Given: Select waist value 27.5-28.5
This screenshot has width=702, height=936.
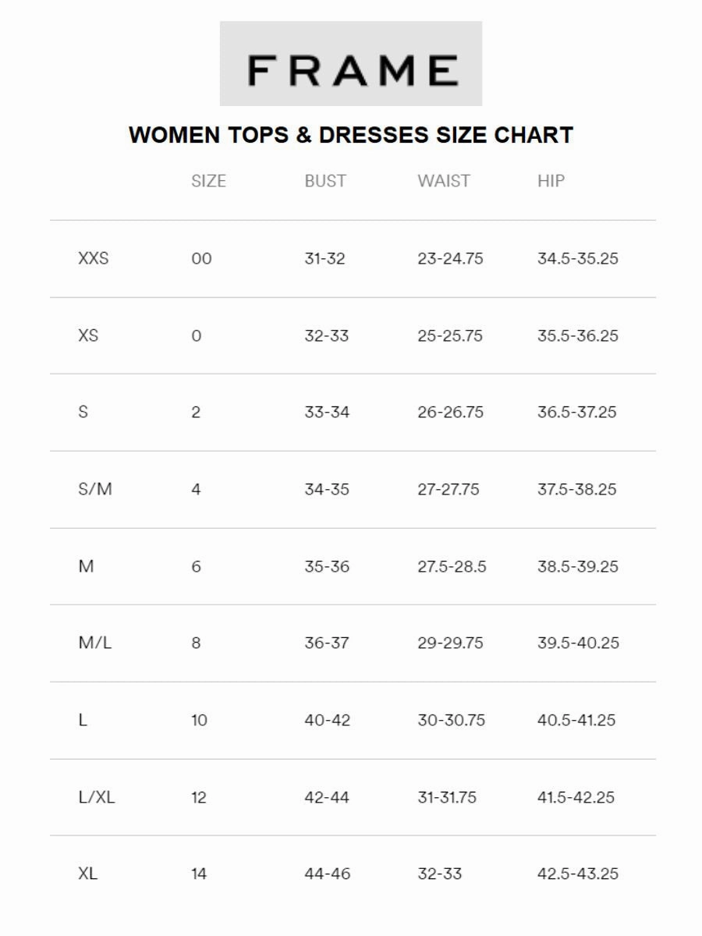Looking at the screenshot, I should pyautogui.click(x=452, y=566).
